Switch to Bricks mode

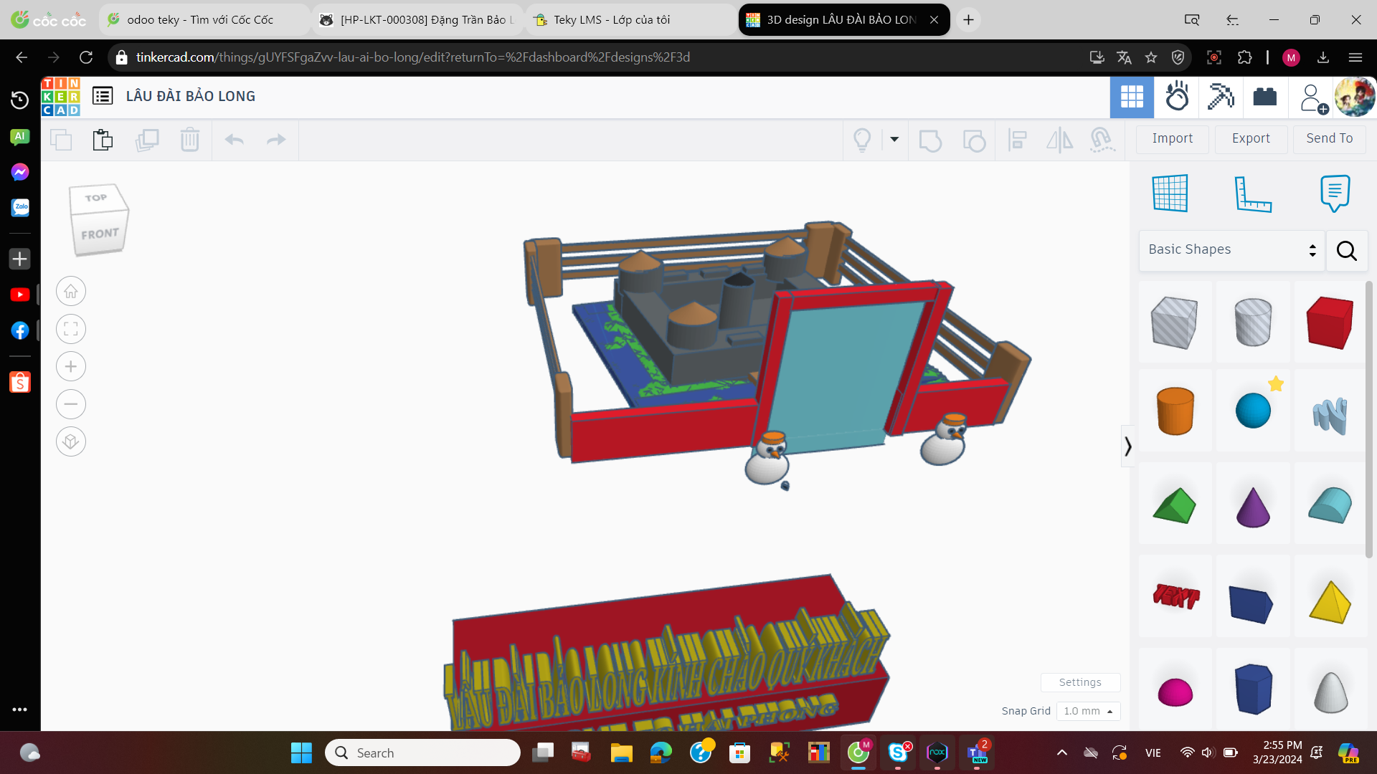coord(1264,97)
